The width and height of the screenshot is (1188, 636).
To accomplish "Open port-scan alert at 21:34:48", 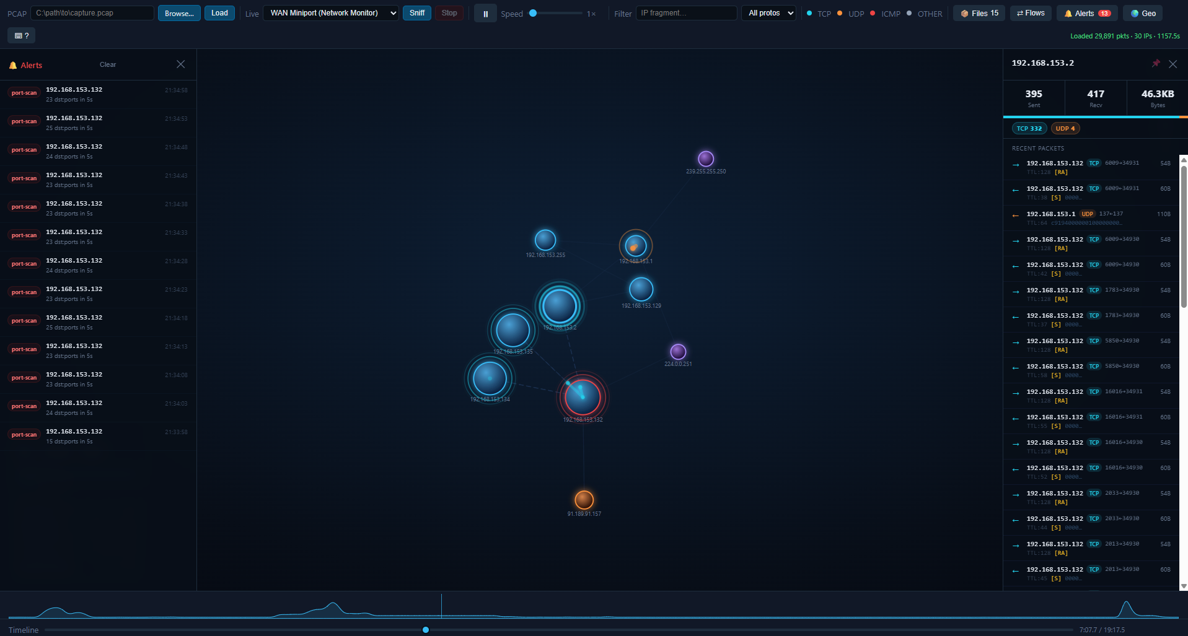I will click(98, 151).
